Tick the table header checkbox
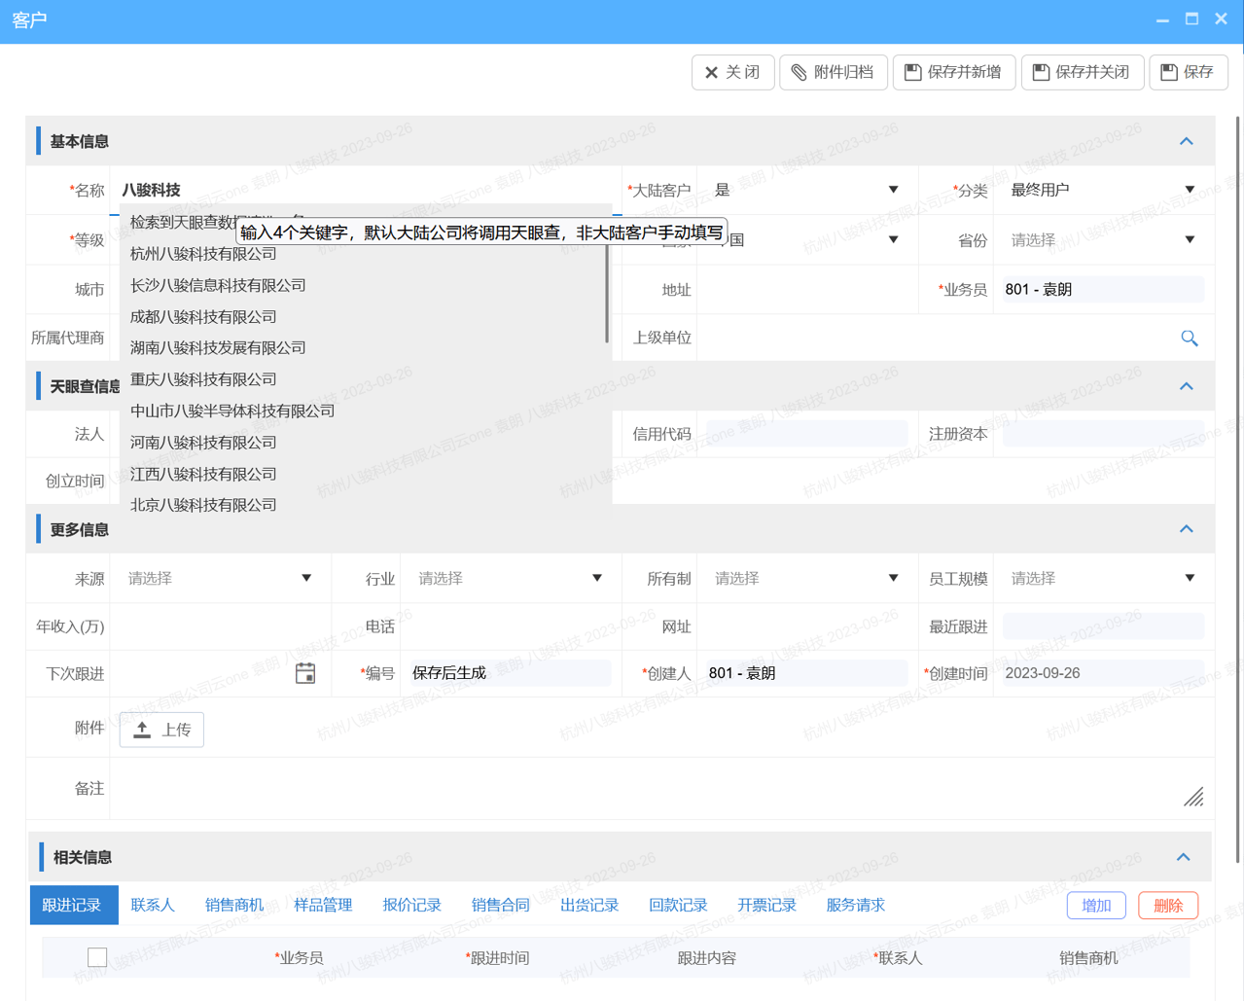This screenshot has height=1001, width=1244. click(x=96, y=956)
